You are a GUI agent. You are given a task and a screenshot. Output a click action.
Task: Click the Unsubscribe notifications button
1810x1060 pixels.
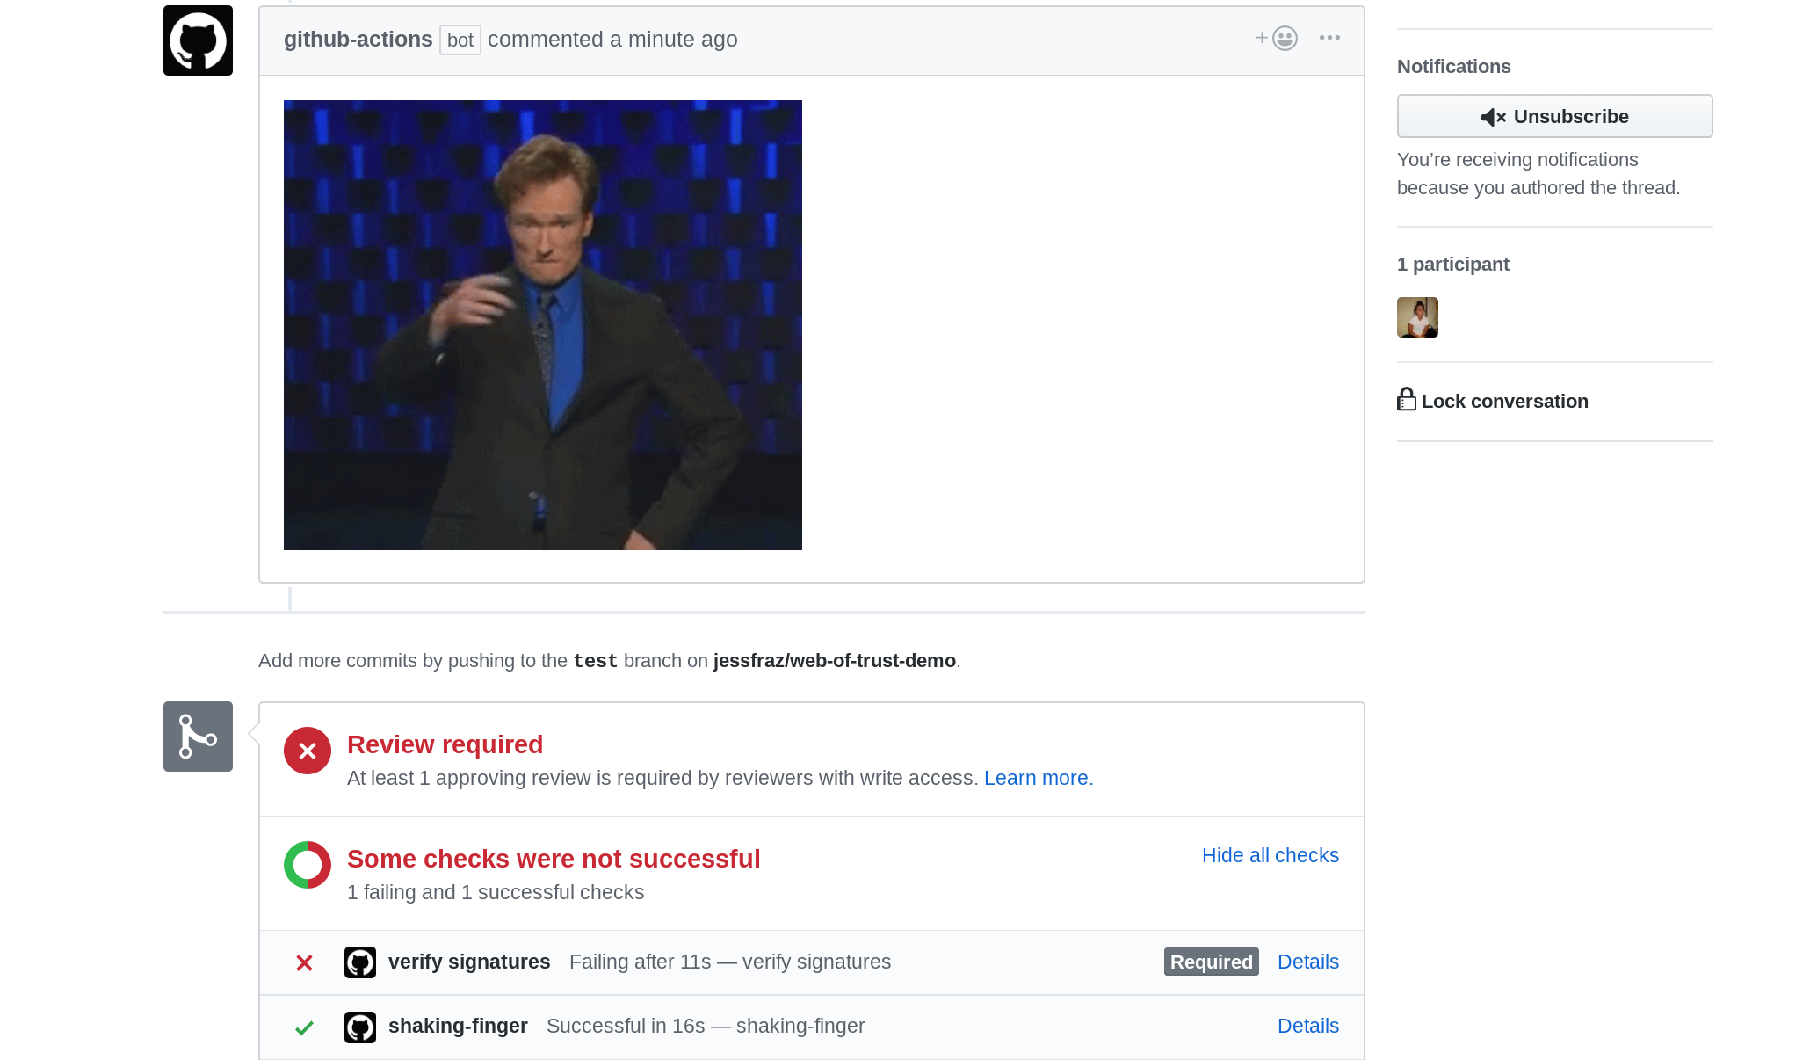pyautogui.click(x=1554, y=116)
